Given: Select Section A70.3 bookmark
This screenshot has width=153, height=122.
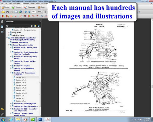Looking at the screenshot, I should coord(21,83).
